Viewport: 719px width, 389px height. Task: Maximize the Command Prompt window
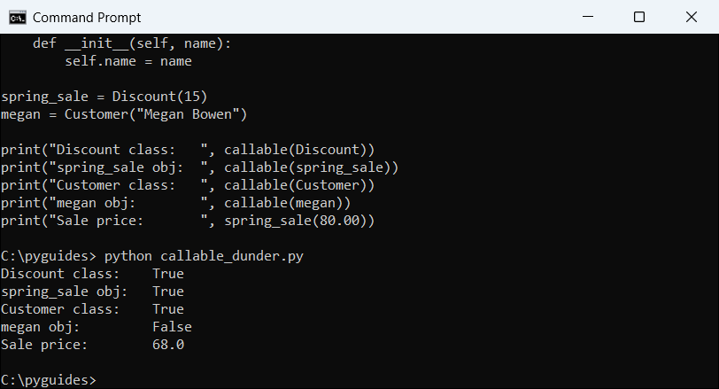639,17
